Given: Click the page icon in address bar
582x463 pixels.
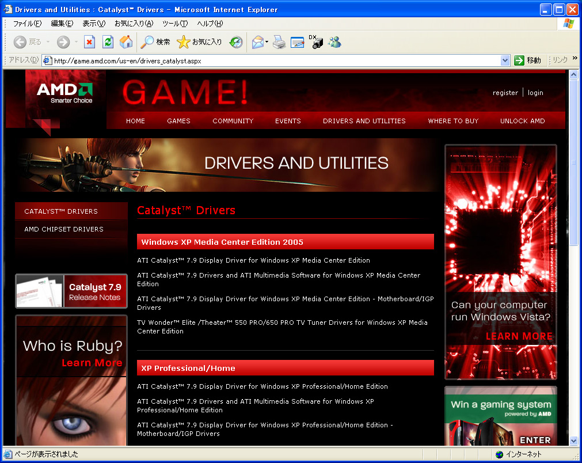Looking at the screenshot, I should click(47, 60).
